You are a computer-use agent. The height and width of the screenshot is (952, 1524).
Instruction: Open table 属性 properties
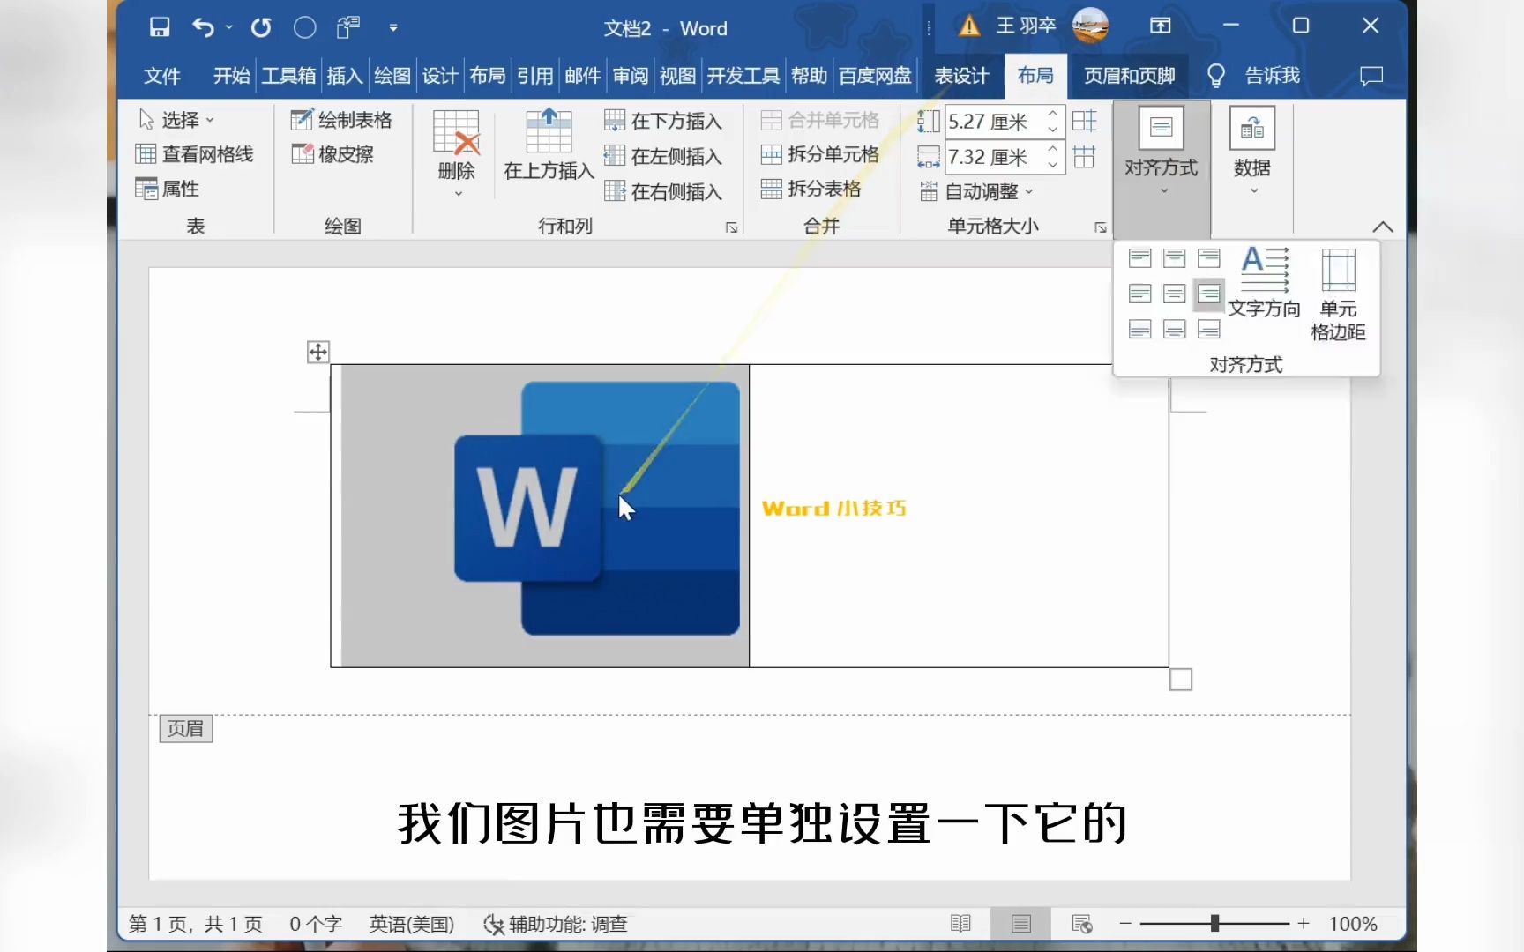pyautogui.click(x=167, y=189)
